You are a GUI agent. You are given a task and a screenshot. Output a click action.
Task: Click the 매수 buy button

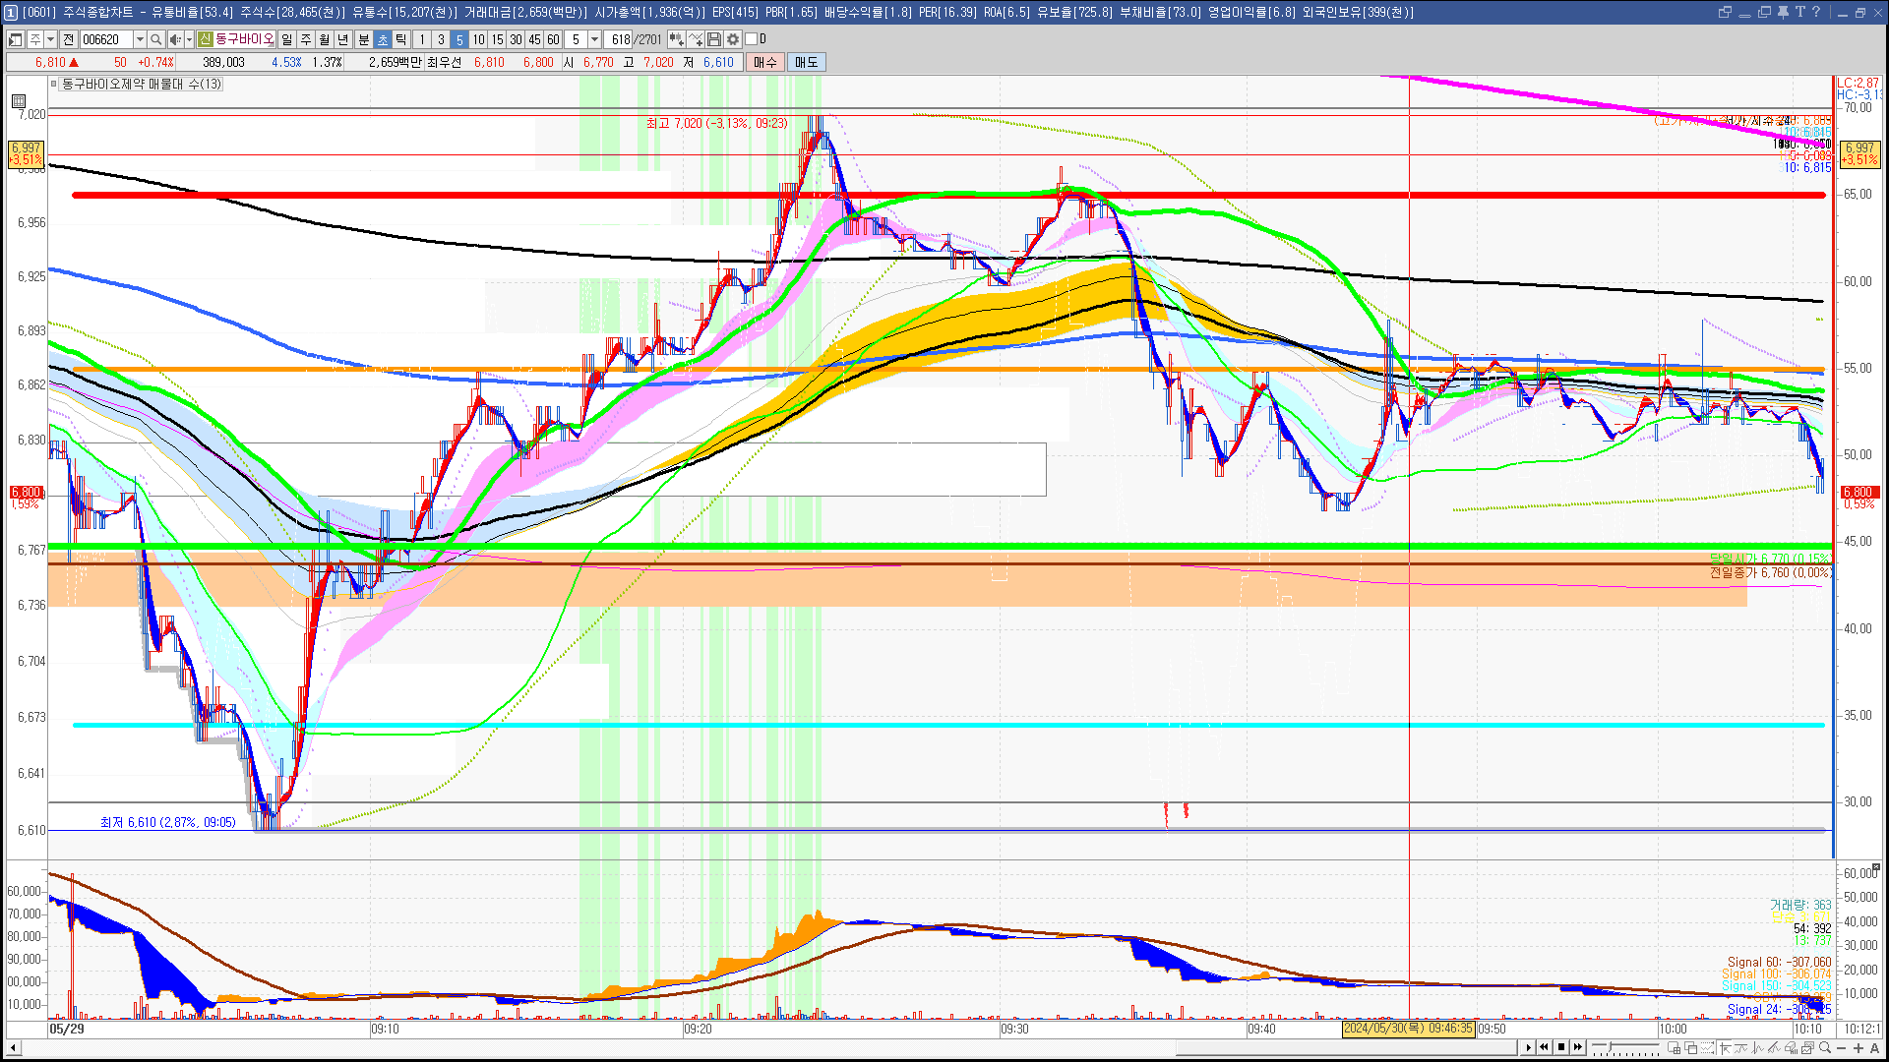click(765, 62)
